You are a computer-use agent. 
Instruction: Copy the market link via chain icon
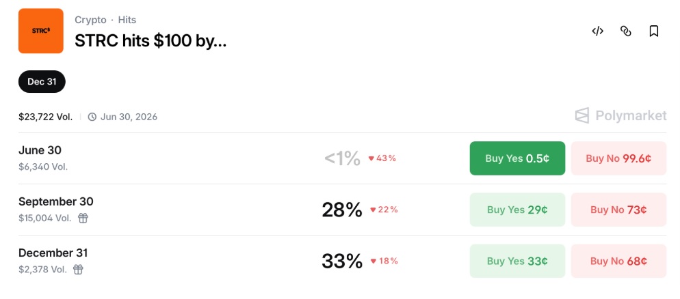626,31
